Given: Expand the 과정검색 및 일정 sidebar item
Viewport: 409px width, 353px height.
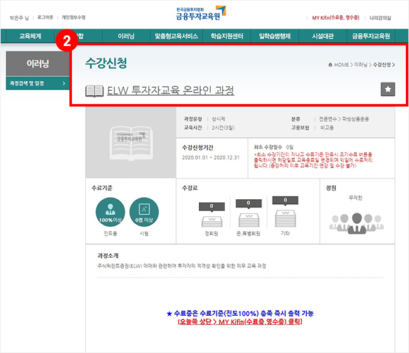Looking at the screenshot, I should coord(38,83).
